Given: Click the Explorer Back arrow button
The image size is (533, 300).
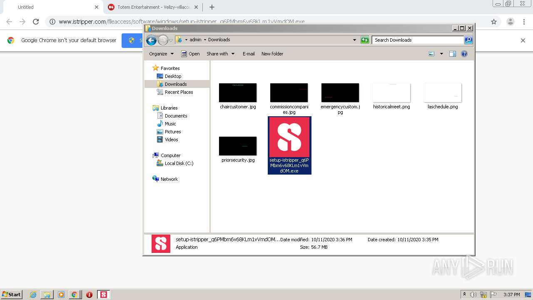Looking at the screenshot, I should pos(151,40).
